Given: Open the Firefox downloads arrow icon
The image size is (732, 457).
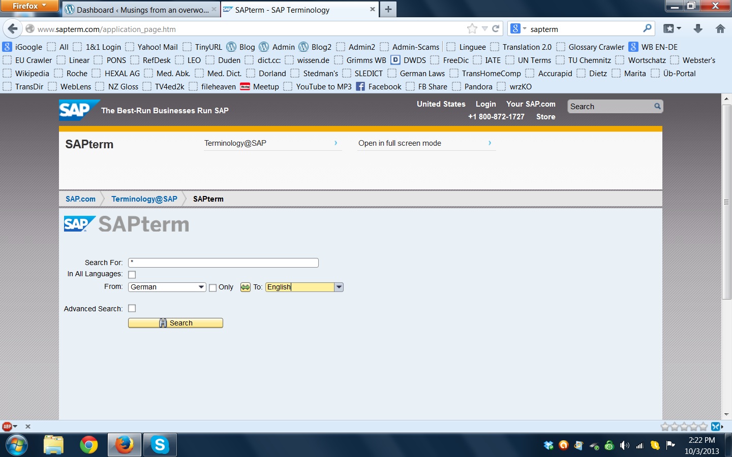Looking at the screenshot, I should point(698,29).
